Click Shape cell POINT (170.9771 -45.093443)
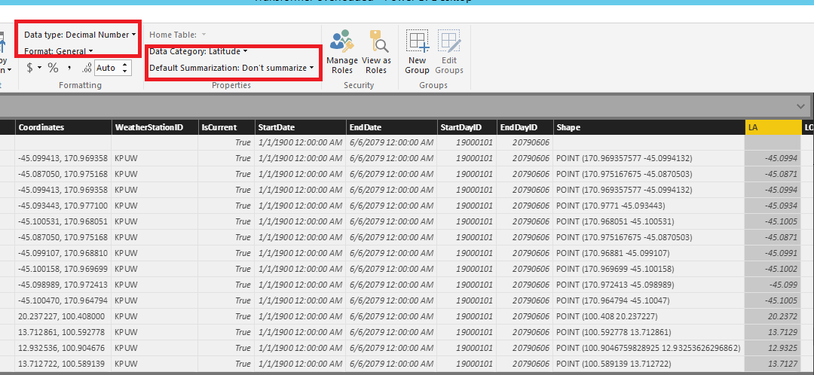 click(649, 206)
